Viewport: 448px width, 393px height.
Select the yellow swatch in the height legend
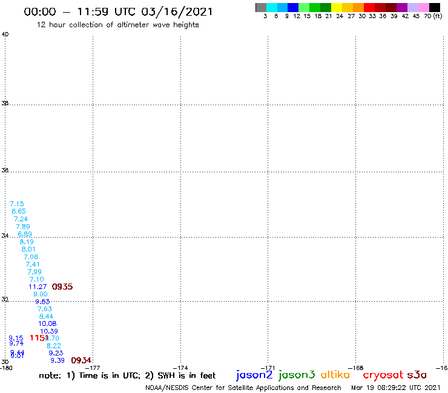[x=337, y=8]
